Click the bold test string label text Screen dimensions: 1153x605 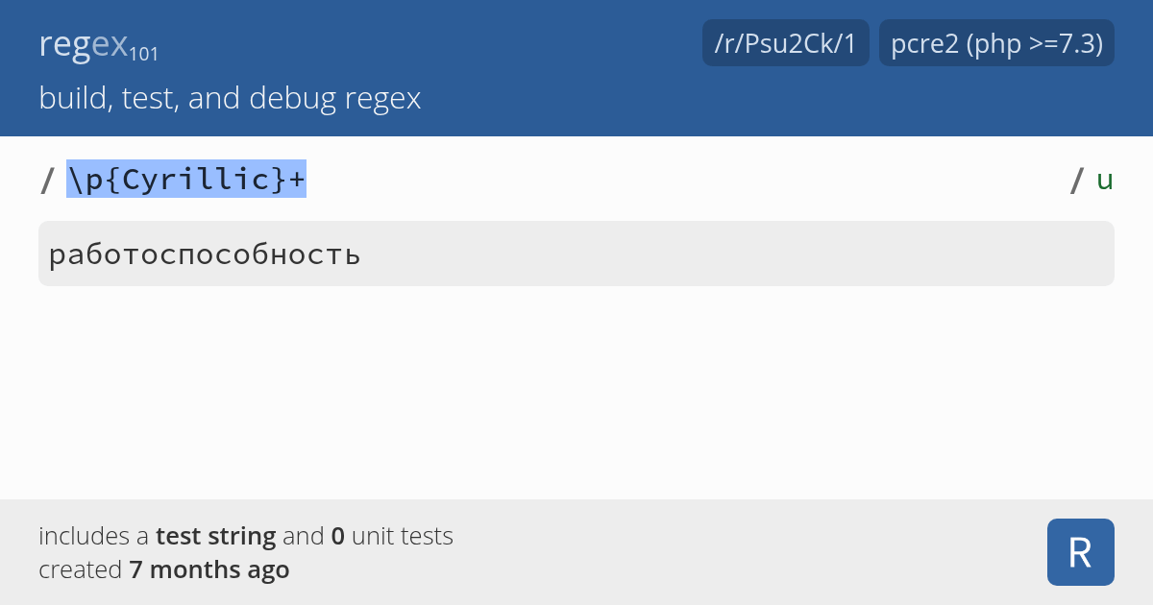(x=213, y=536)
